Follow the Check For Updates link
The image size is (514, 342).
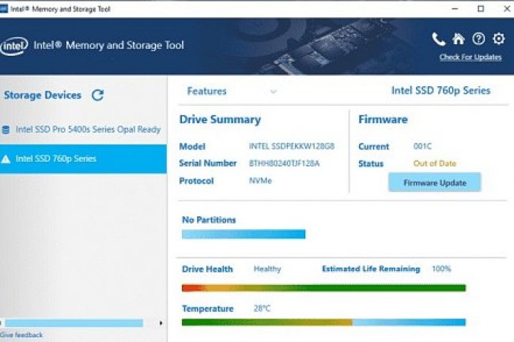(471, 58)
